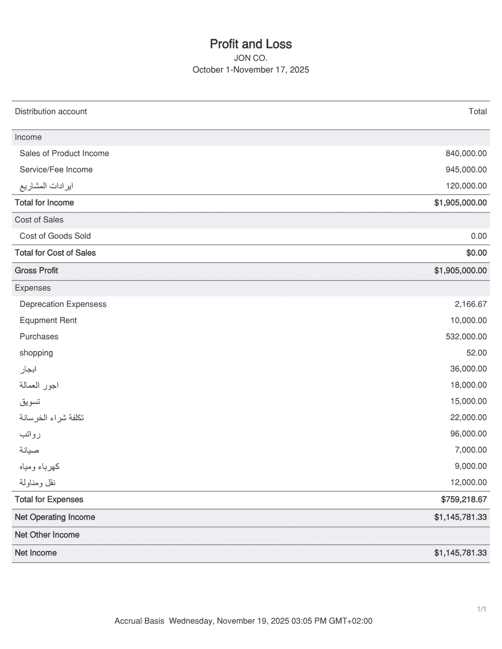The width and height of the screenshot is (502, 649).
Task: Click the Total column header
Action: click(477, 112)
